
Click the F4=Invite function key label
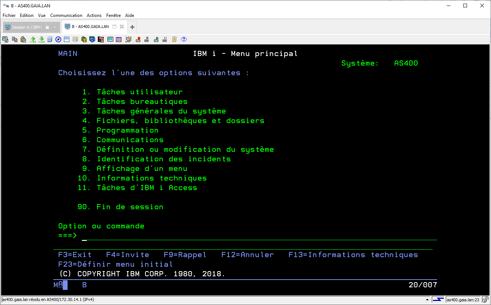(x=128, y=255)
